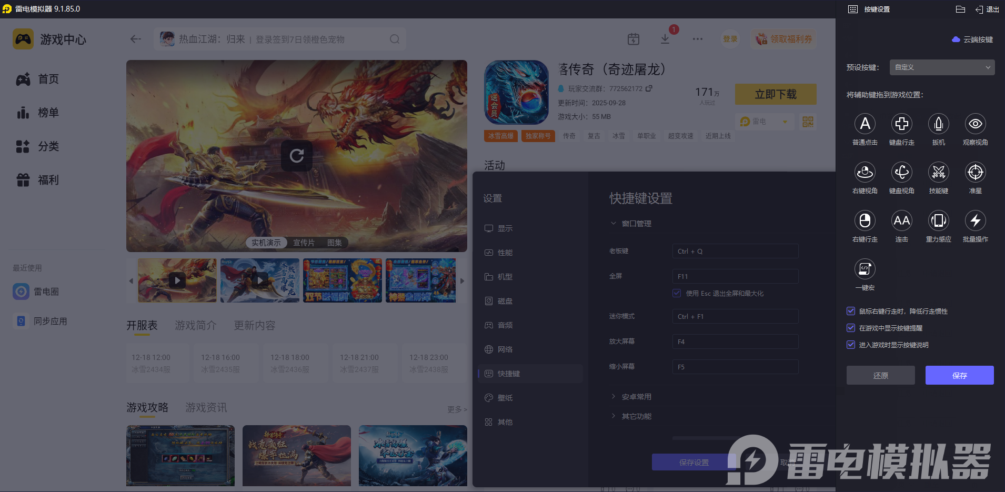The width and height of the screenshot is (1005, 492).
Task: Show the QR code for the game
Action: (x=808, y=122)
